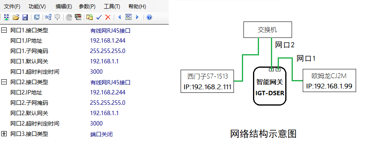Click 网口2 interface type value 有线网RJ45接口
Viewport: 368px width, 151px height.
click(110, 82)
